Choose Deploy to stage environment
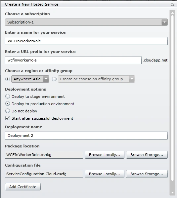The height and width of the screenshot is (198, 177). (8, 96)
